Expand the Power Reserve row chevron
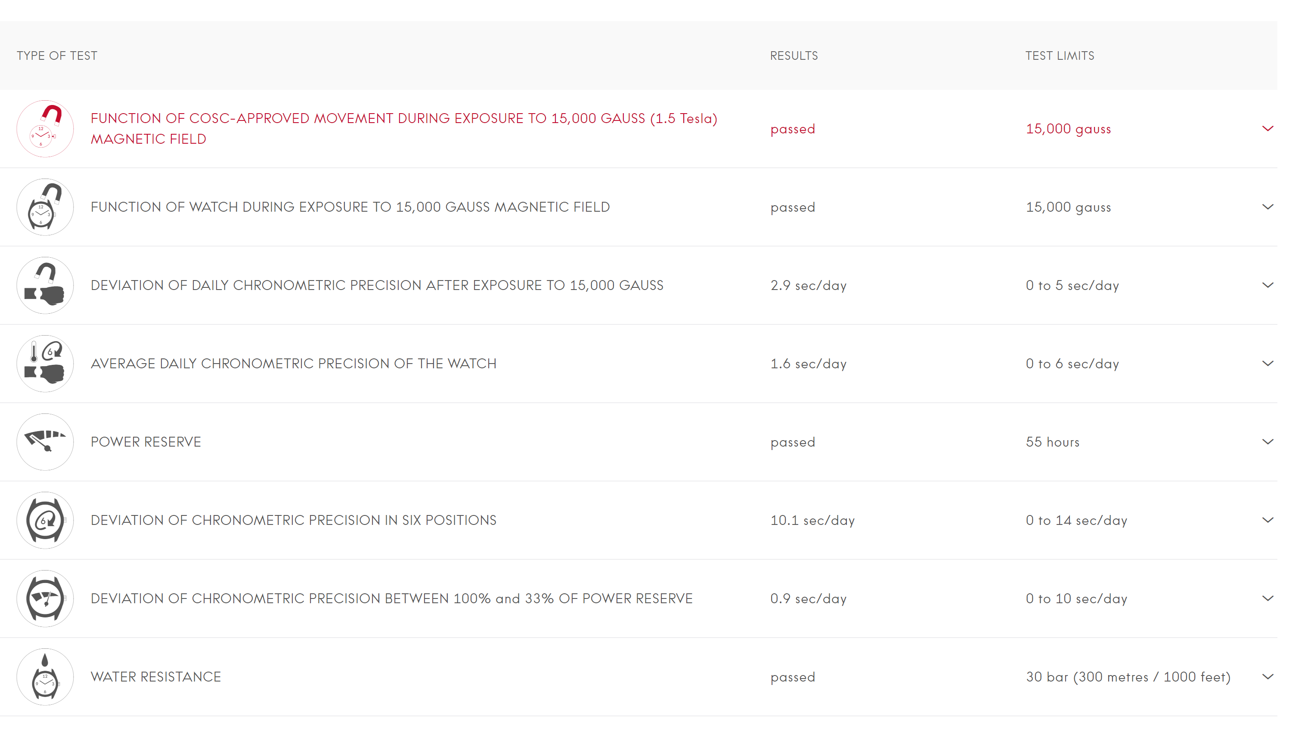Viewport: 1311px width, 731px height. (x=1268, y=442)
